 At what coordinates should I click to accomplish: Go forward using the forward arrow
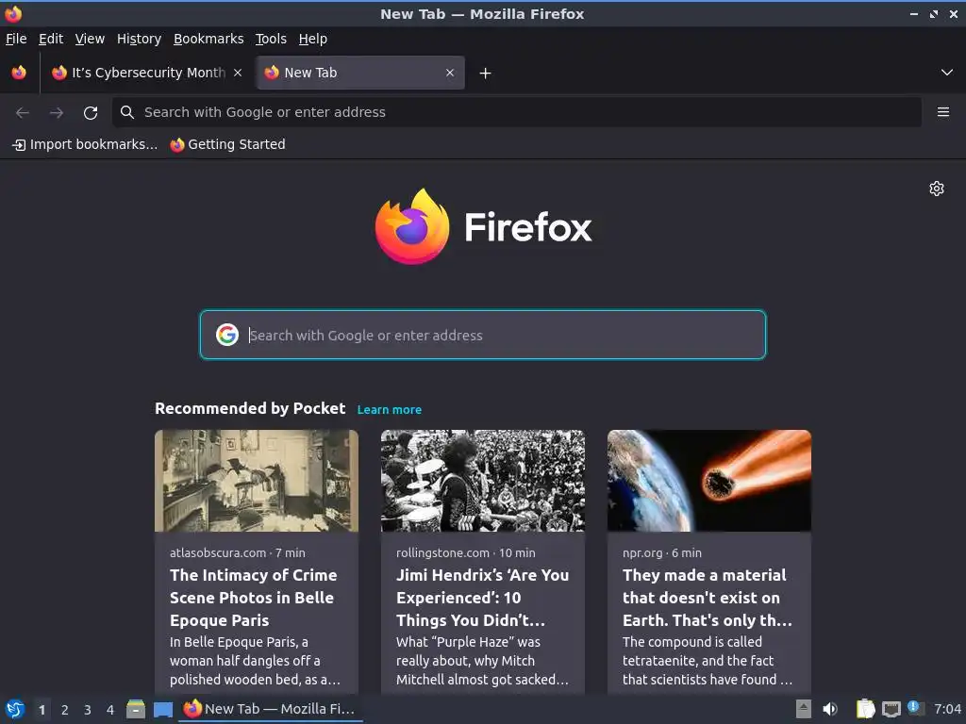pyautogui.click(x=57, y=113)
